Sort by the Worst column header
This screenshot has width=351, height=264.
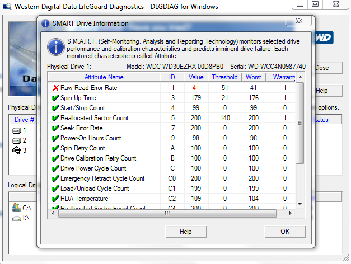(x=254, y=77)
